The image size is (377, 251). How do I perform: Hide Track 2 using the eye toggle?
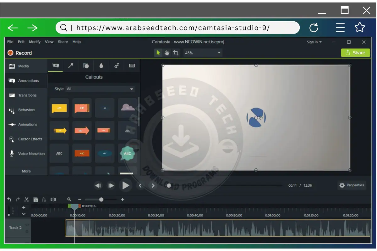[27, 225]
